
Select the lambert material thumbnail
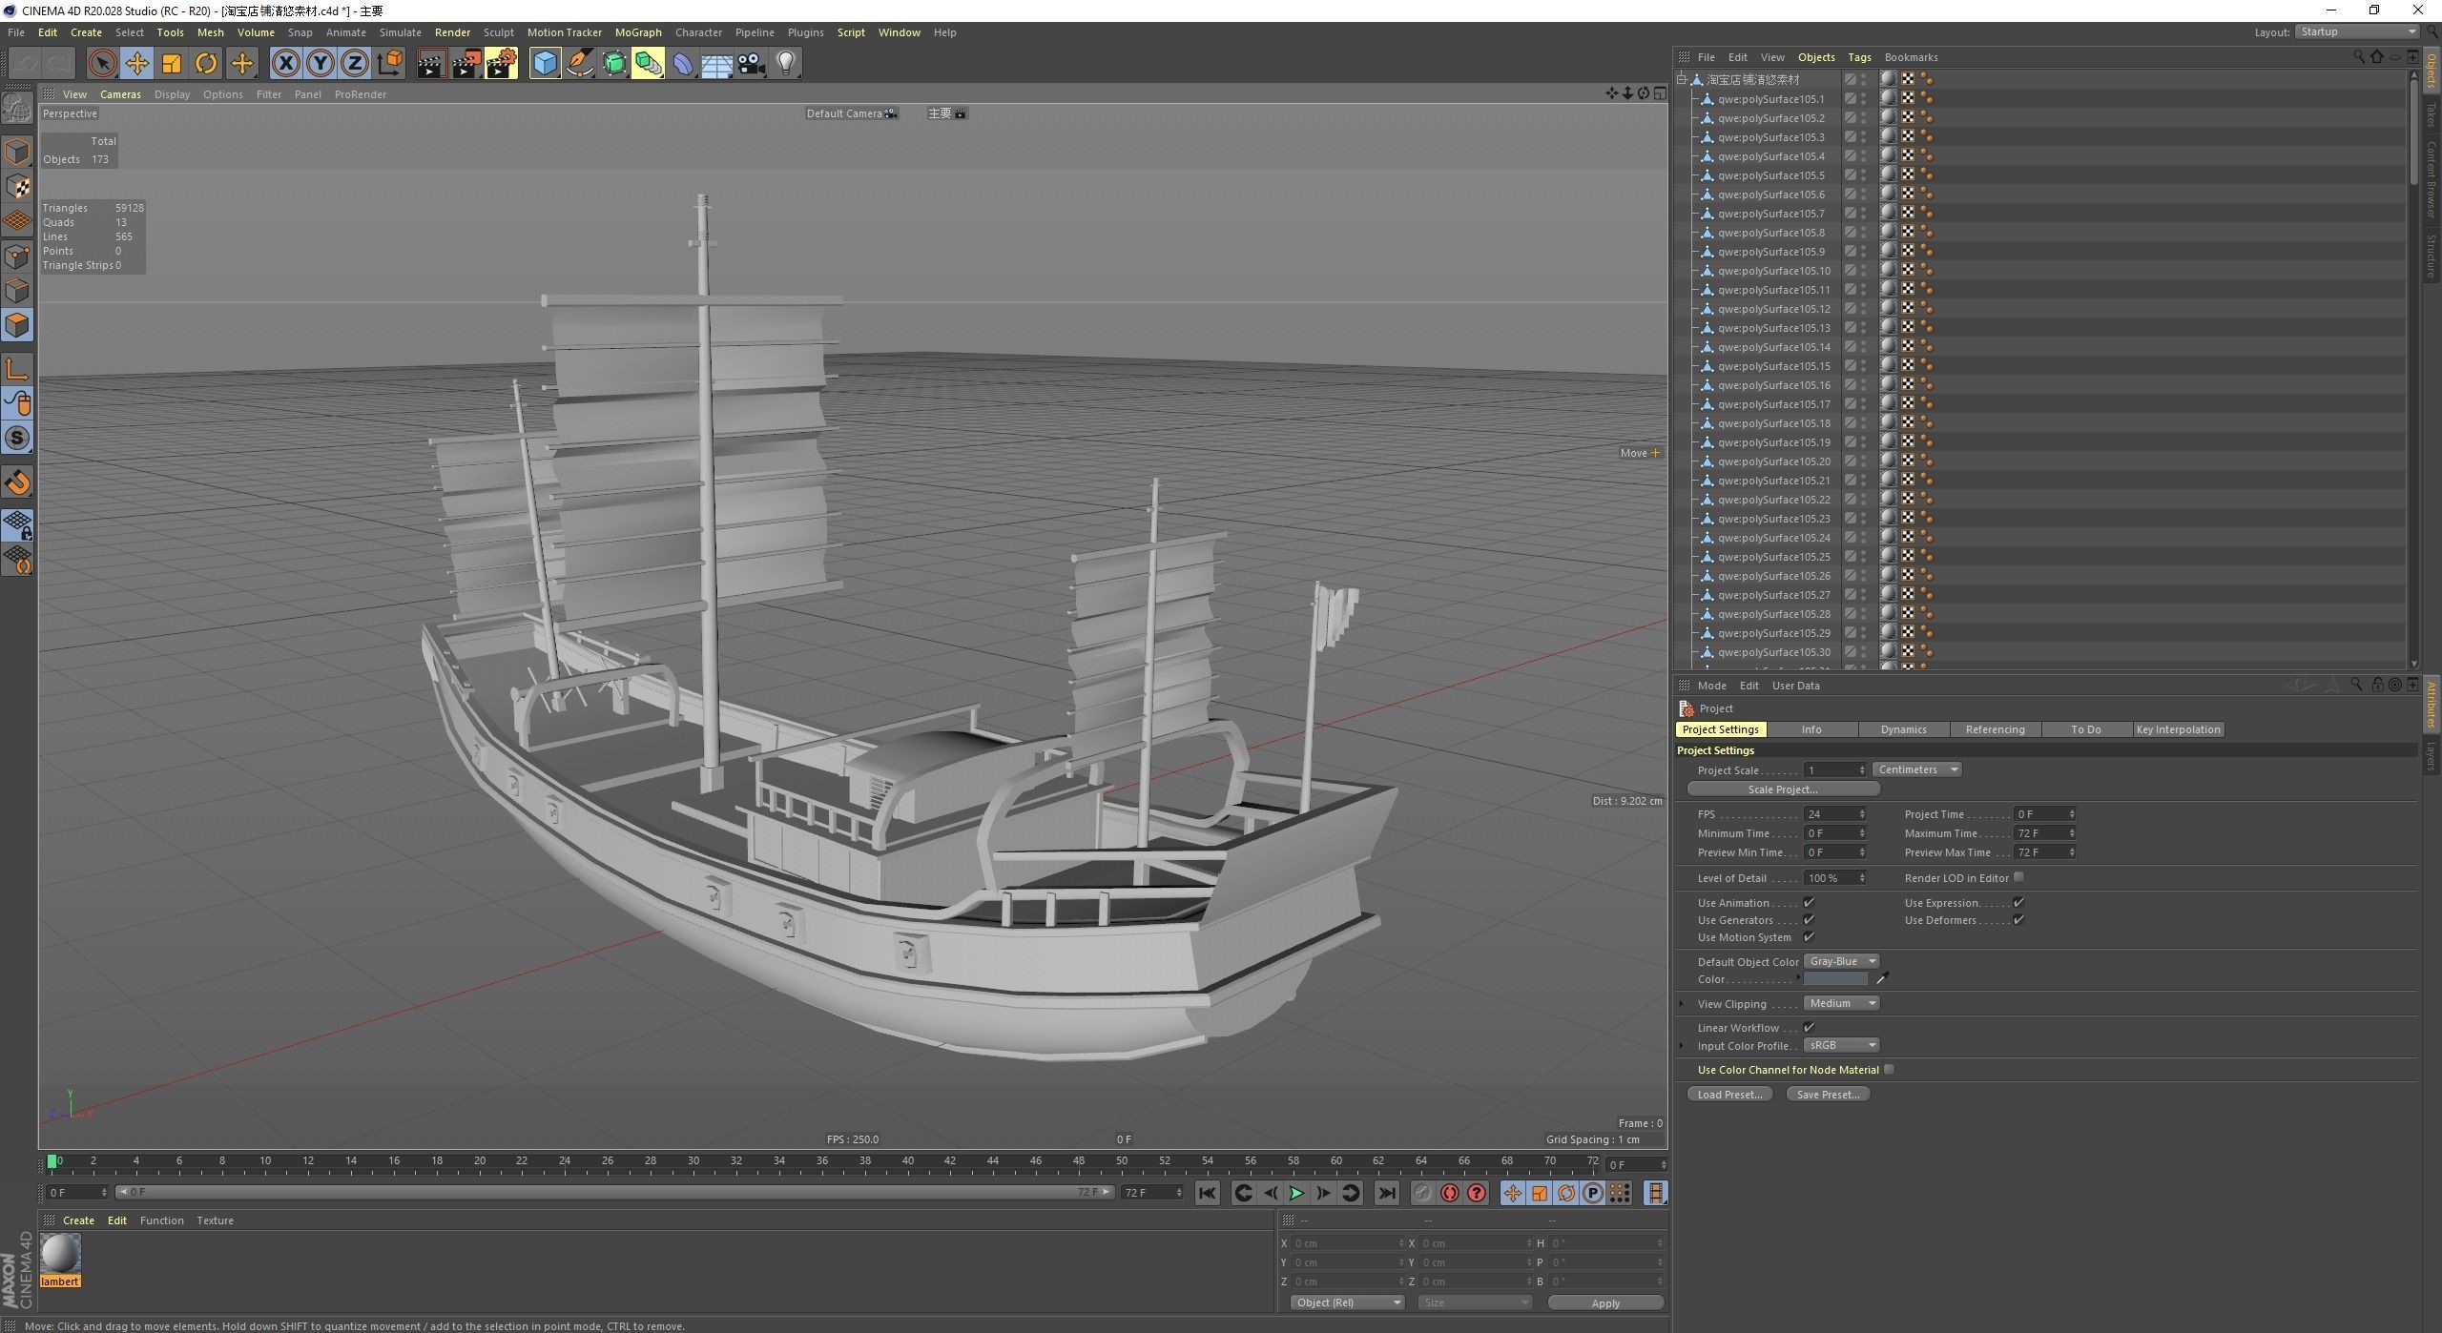[60, 1254]
